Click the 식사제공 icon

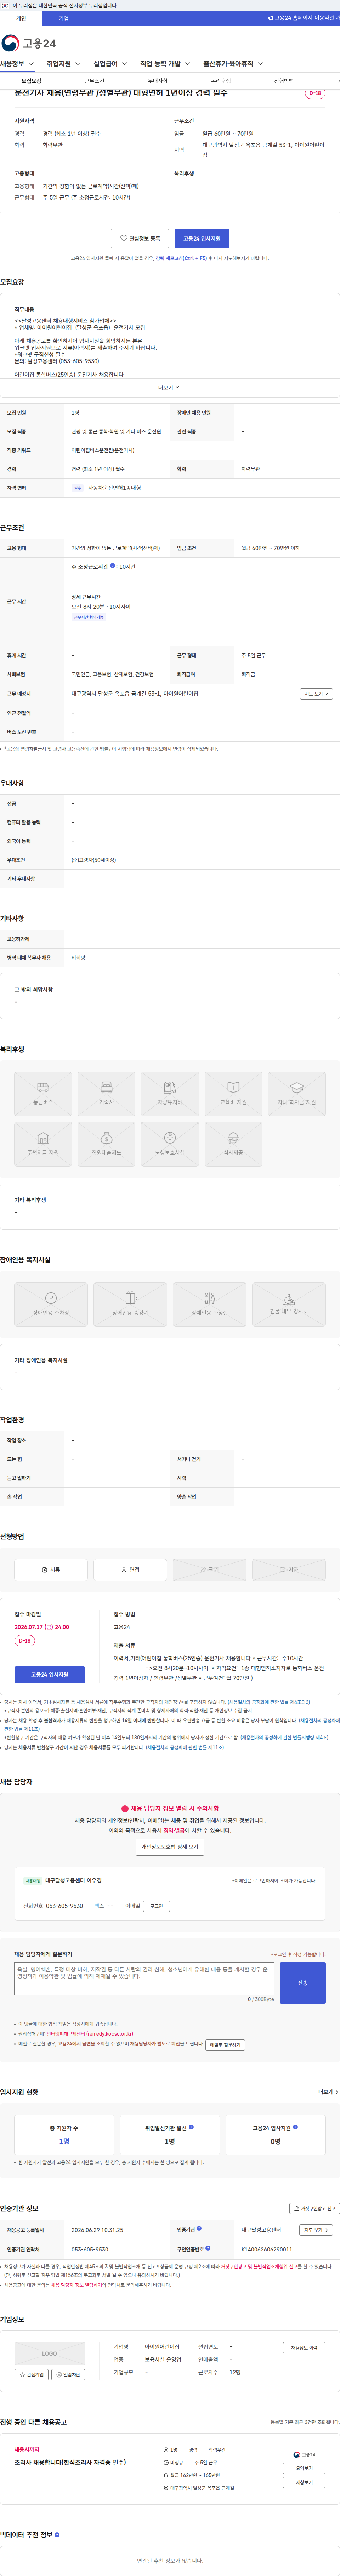(x=233, y=1144)
